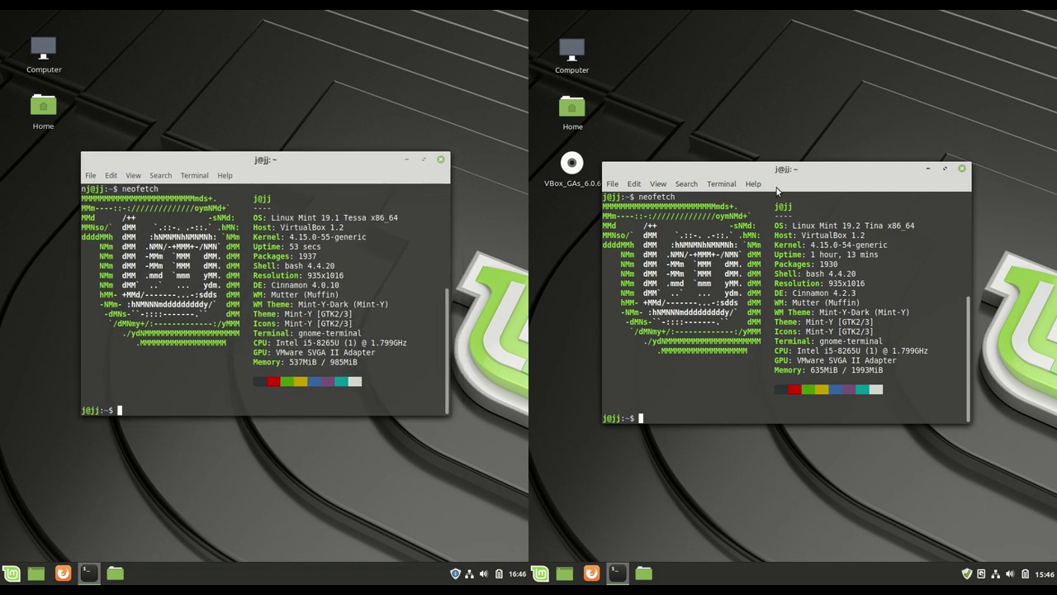Open the Edit menu in the Tessa terminal

point(111,175)
